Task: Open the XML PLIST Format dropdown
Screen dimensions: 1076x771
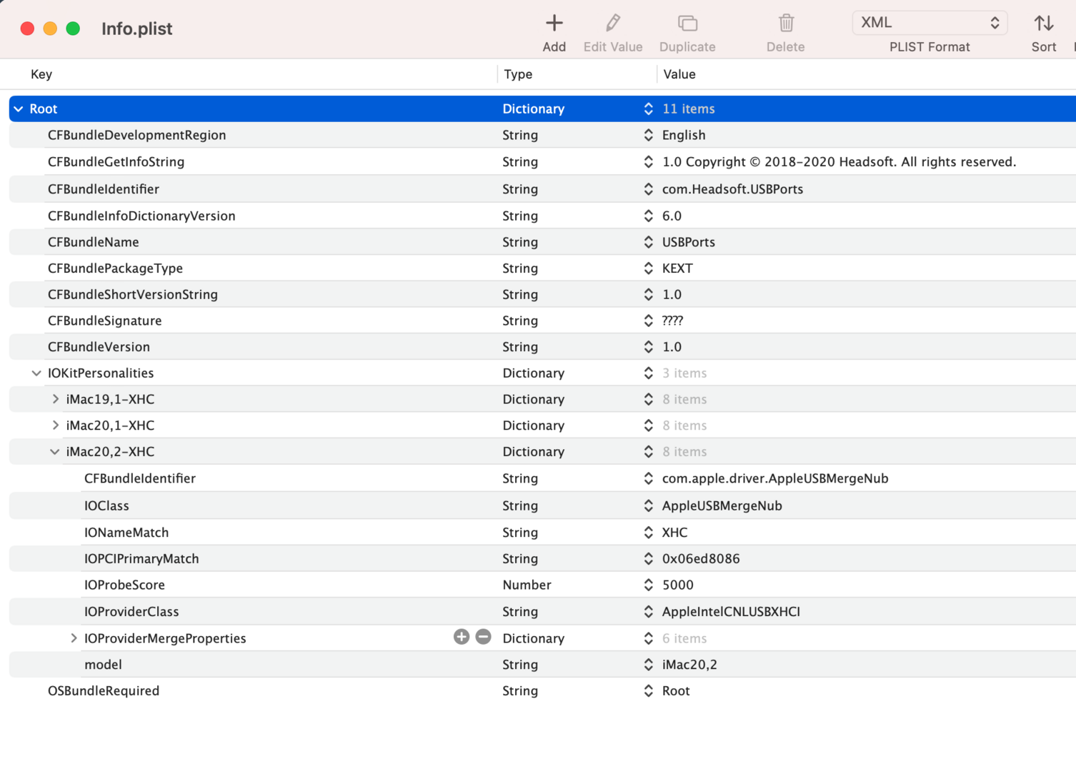Action: pyautogui.click(x=929, y=23)
